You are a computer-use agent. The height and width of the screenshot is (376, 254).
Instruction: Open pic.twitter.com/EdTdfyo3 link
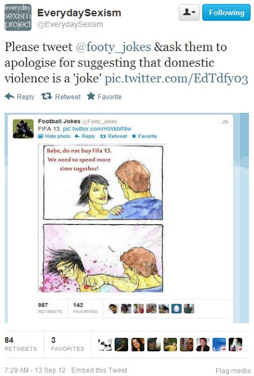[x=176, y=79]
